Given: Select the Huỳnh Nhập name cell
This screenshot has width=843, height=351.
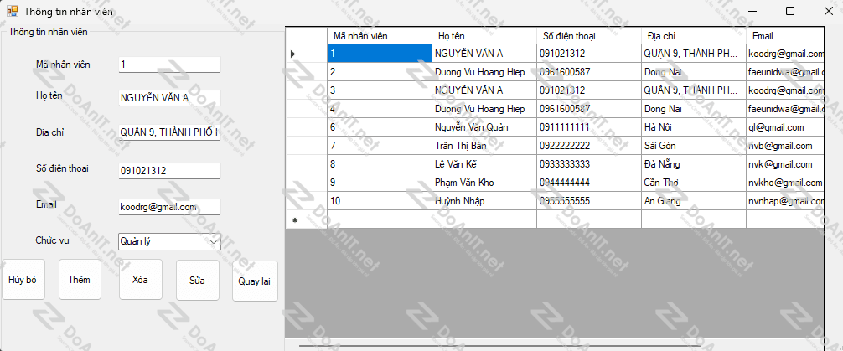Looking at the screenshot, I should (x=484, y=201).
